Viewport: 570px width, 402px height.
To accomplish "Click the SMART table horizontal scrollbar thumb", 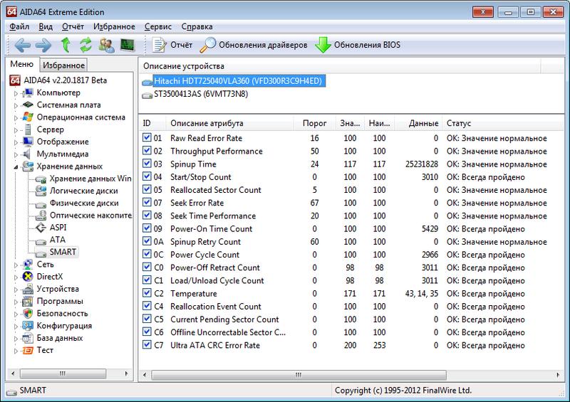I will (299, 375).
